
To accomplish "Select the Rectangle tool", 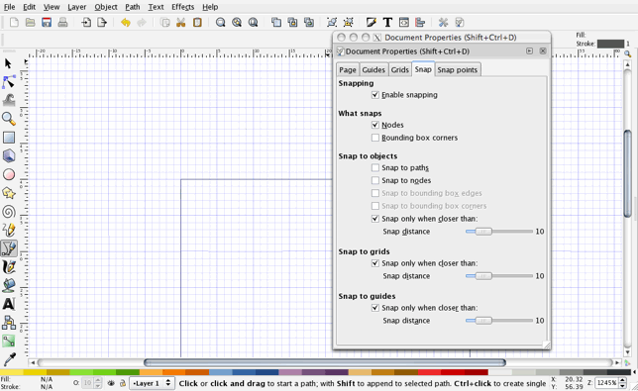I will pyautogui.click(x=9, y=138).
